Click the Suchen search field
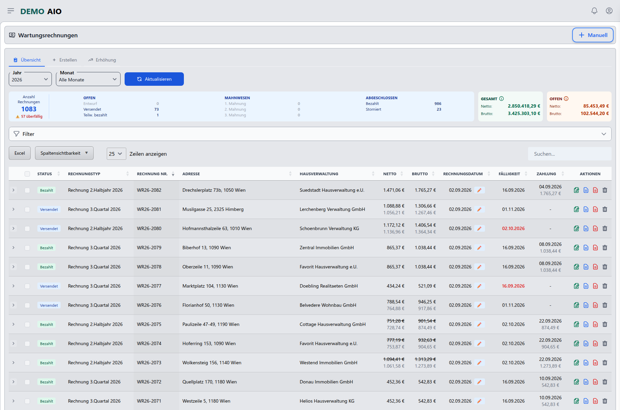The height and width of the screenshot is (410, 620). [570, 154]
